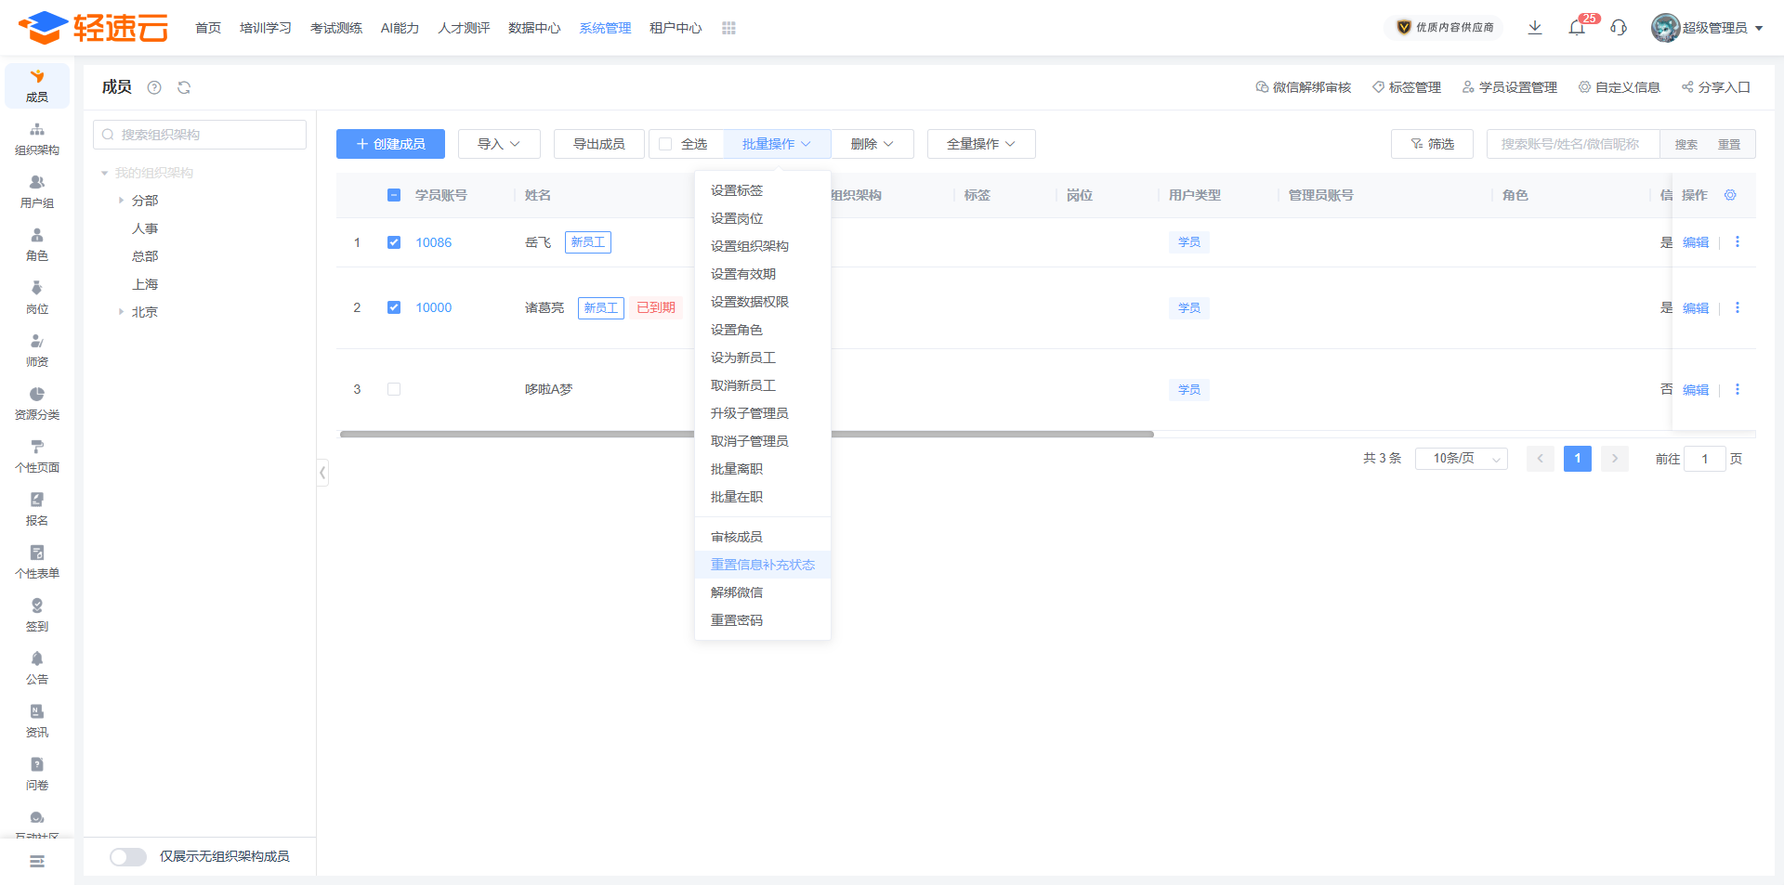Click the download icon in top bar
The height and width of the screenshot is (885, 1784).
pos(1535,28)
